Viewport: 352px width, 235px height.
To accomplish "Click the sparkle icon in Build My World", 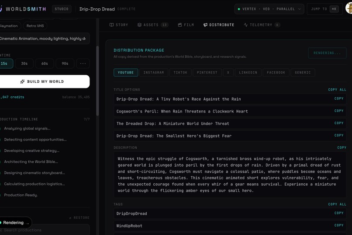I will 22,81.
